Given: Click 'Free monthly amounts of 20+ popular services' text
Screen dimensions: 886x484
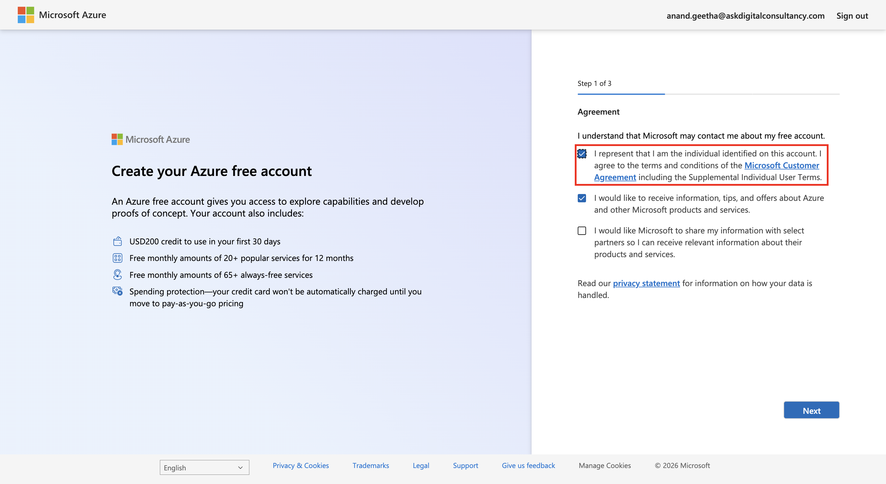Looking at the screenshot, I should (241, 258).
